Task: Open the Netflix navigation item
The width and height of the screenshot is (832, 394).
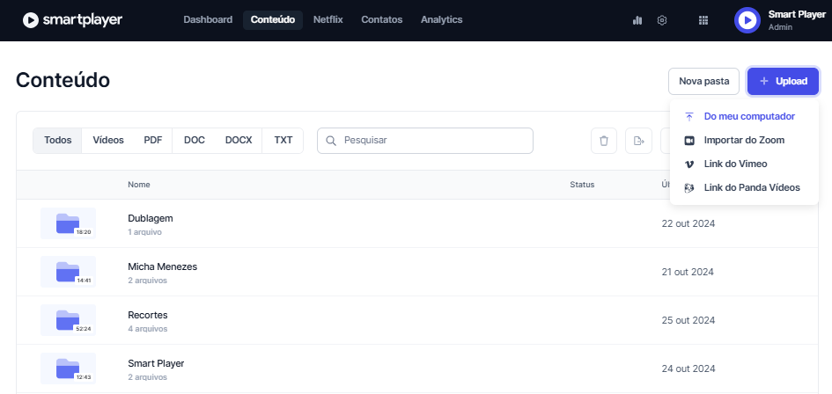Action: [328, 19]
